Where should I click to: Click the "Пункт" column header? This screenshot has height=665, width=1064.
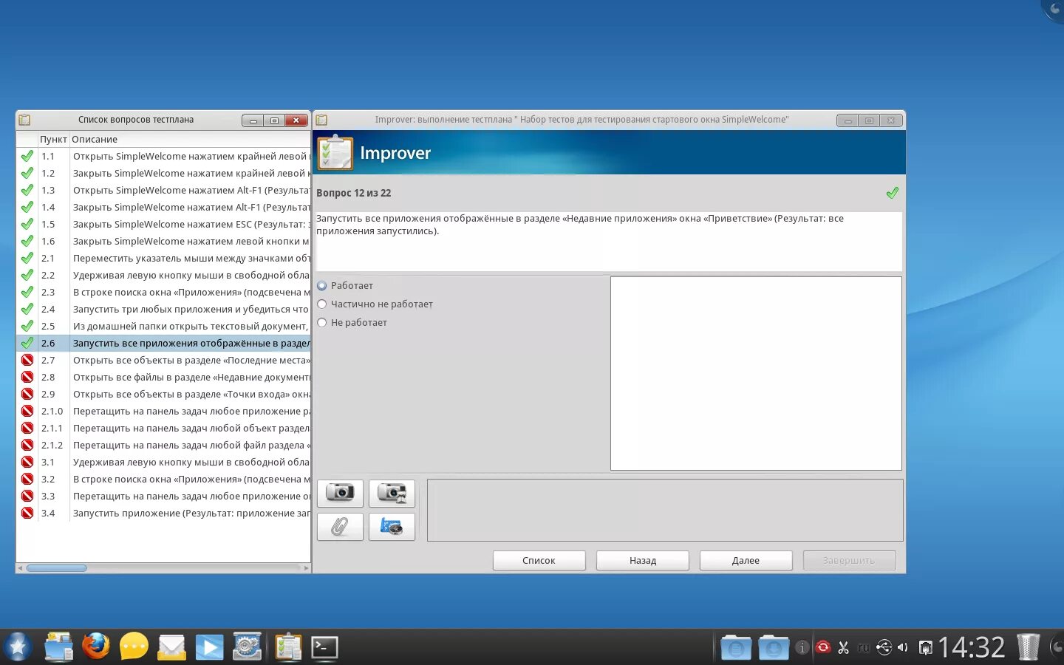point(53,139)
